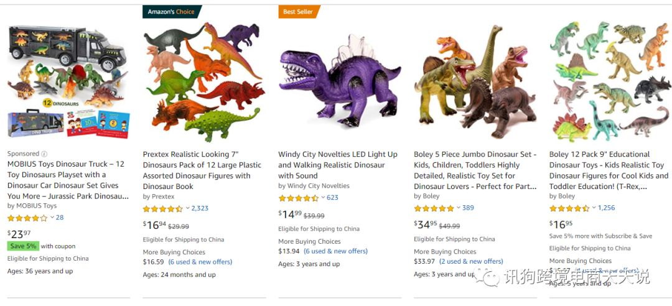Image resolution: width=672 pixels, height=306 pixels.
Task: Click the green Save 5% coupon badge
Action: click(23, 246)
